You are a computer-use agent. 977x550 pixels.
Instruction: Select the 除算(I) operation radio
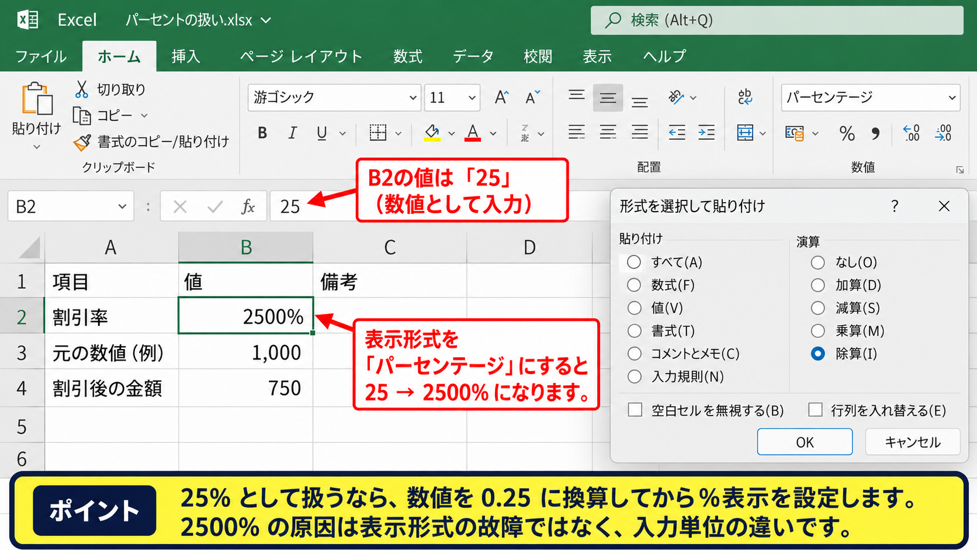817,353
